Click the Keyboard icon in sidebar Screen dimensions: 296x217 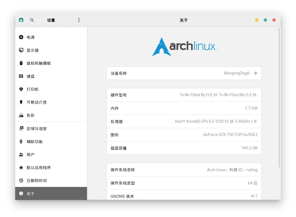point(21,76)
